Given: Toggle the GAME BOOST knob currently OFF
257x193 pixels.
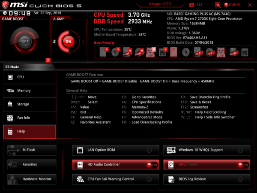Looking at the screenshot, I should point(25,42).
